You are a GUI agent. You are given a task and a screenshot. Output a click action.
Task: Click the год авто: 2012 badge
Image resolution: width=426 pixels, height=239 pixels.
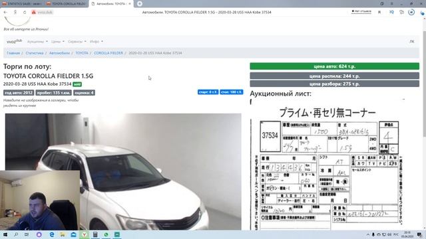(19, 93)
